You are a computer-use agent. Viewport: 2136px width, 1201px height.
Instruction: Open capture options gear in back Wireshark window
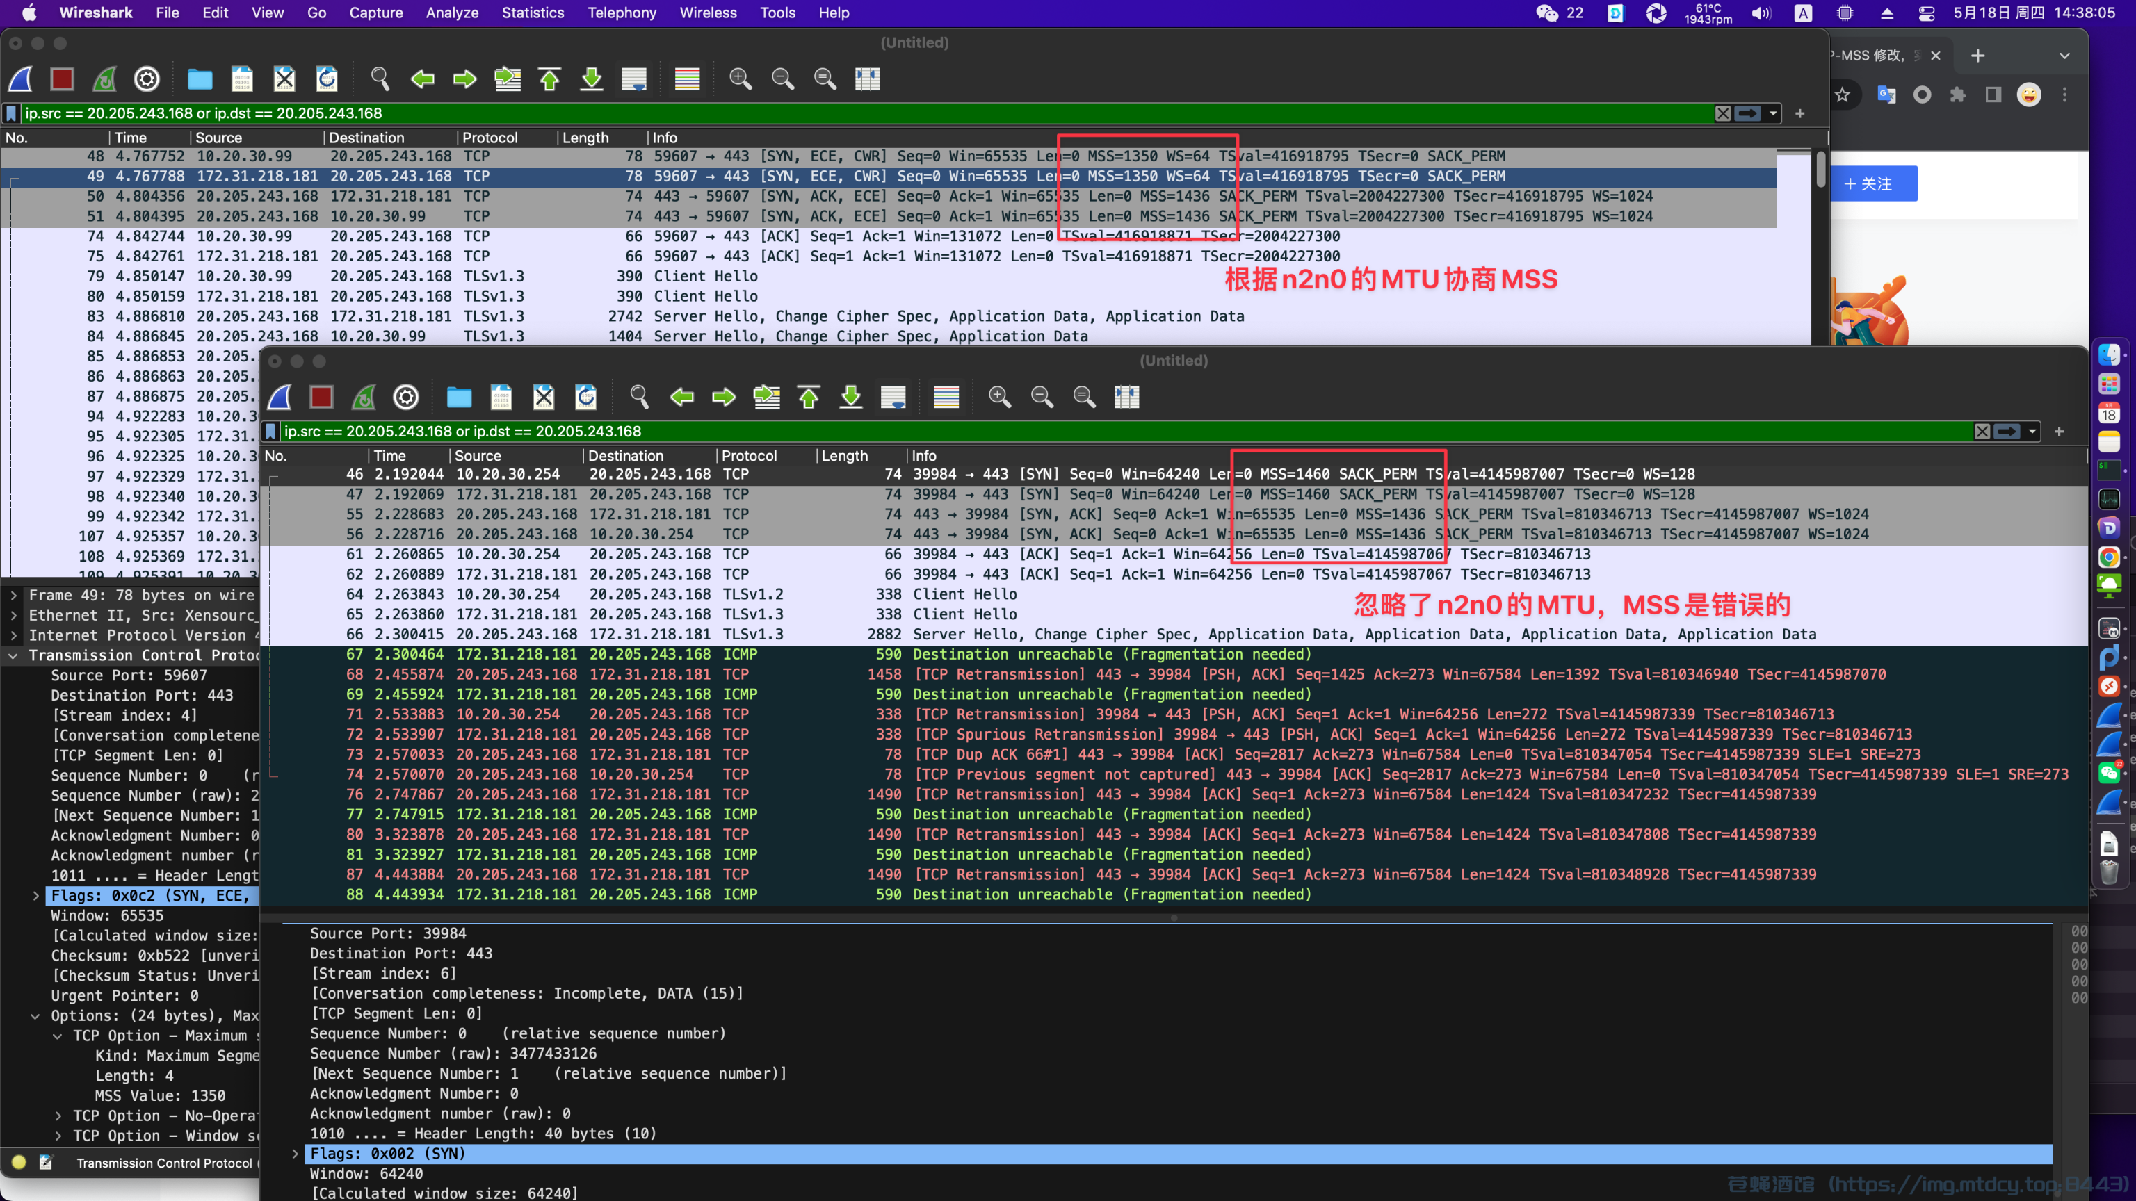coord(147,79)
